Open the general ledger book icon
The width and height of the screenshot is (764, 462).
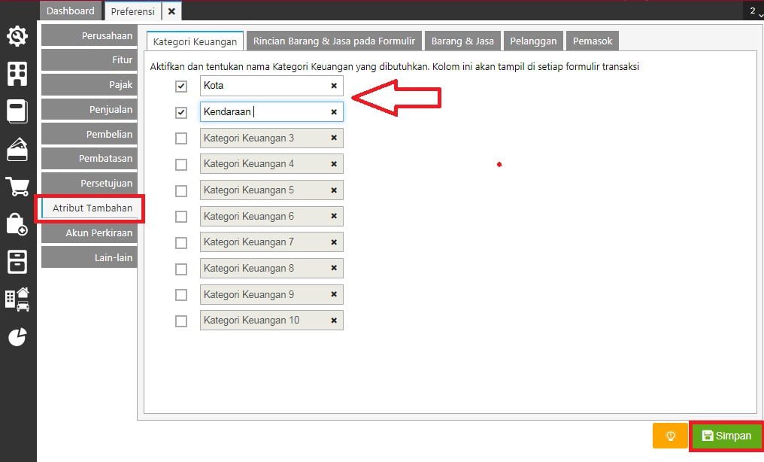pyautogui.click(x=17, y=111)
